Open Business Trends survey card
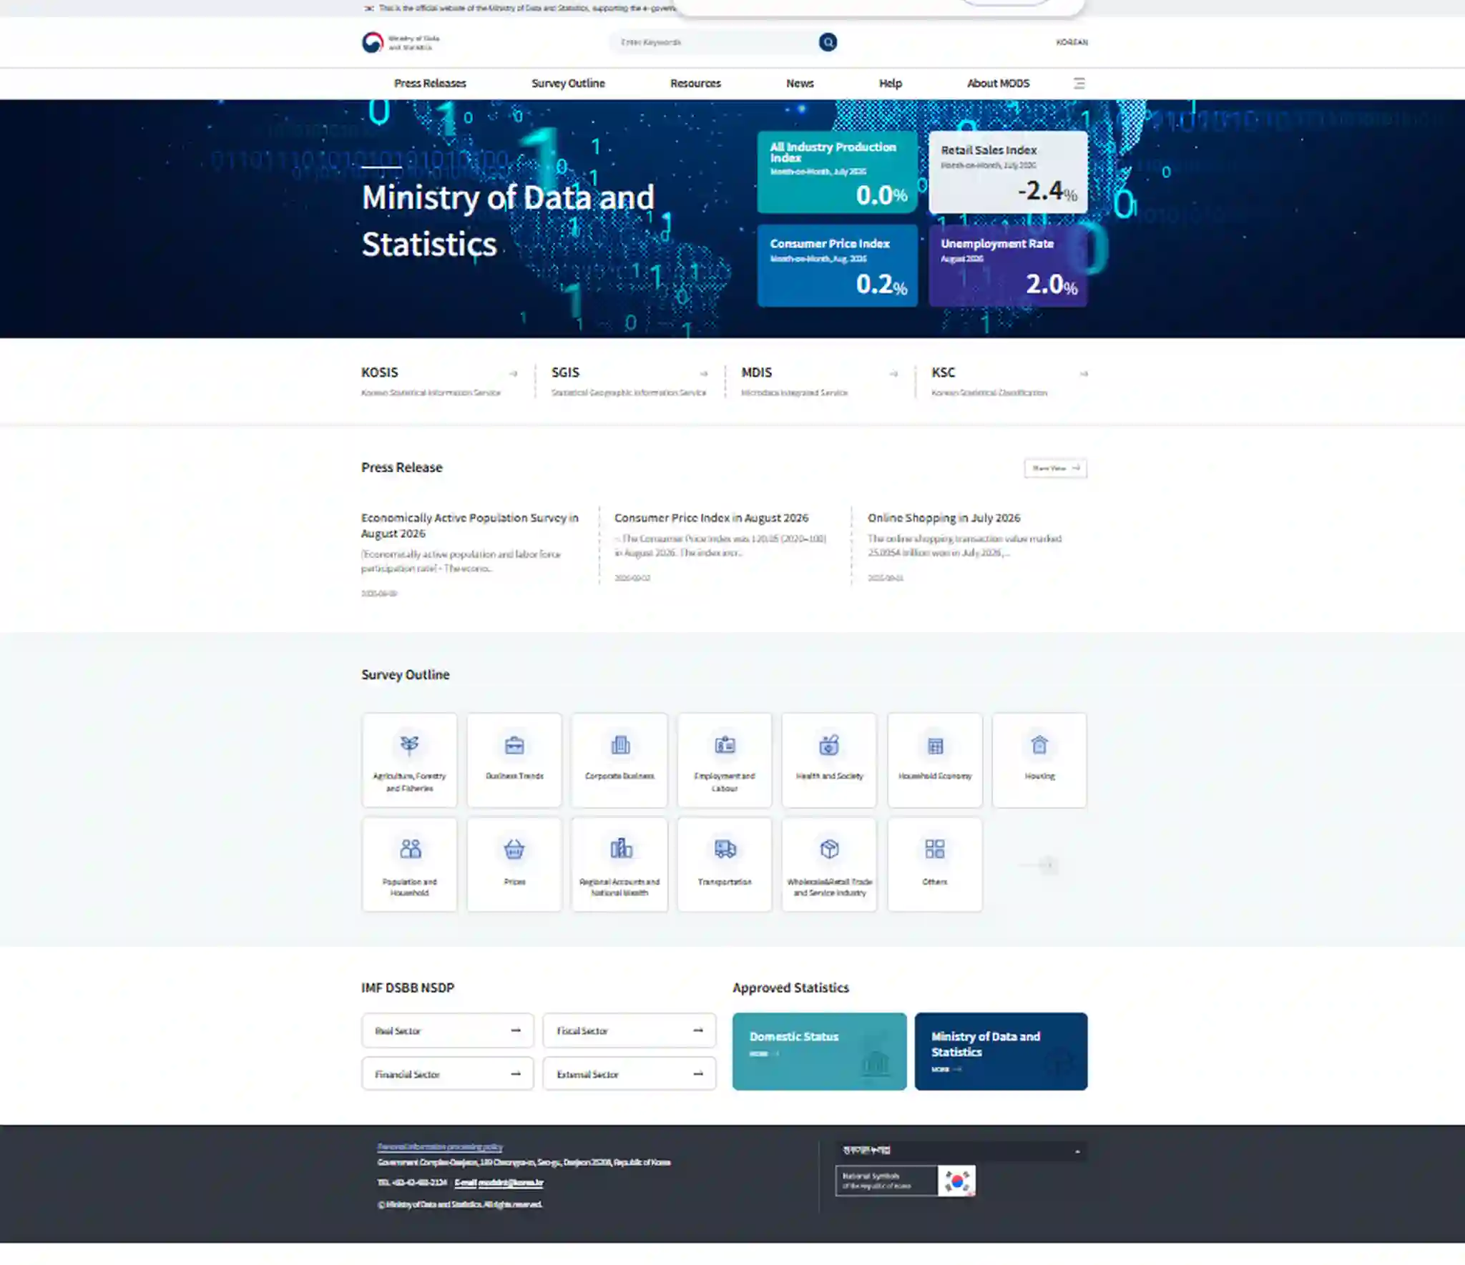Screen dimensions: 1465x1265 [514, 759]
